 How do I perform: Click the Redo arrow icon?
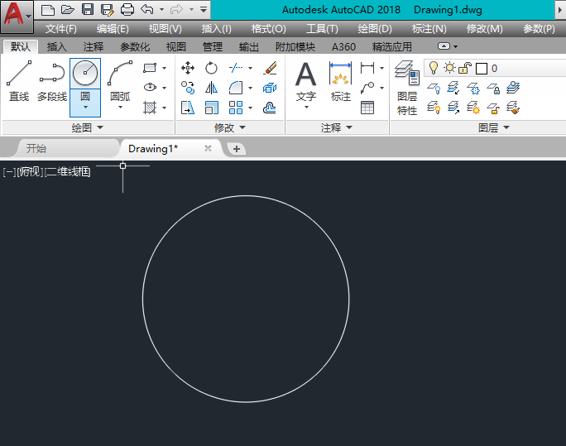pos(176,9)
